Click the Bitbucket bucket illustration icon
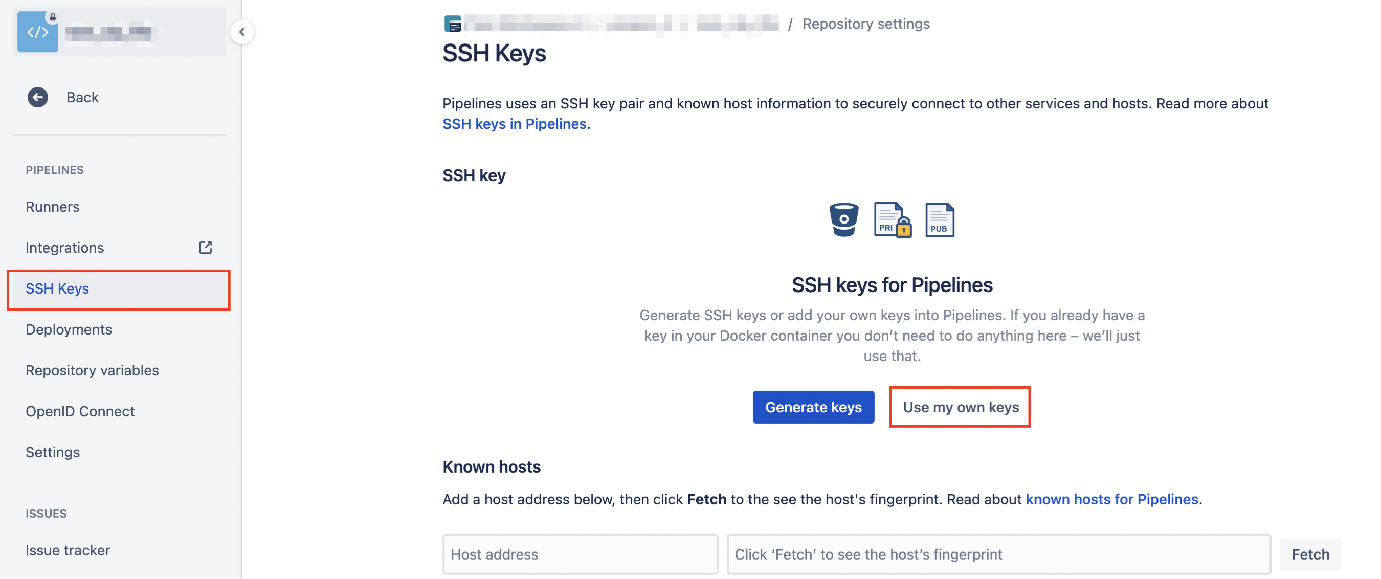 [x=844, y=220]
